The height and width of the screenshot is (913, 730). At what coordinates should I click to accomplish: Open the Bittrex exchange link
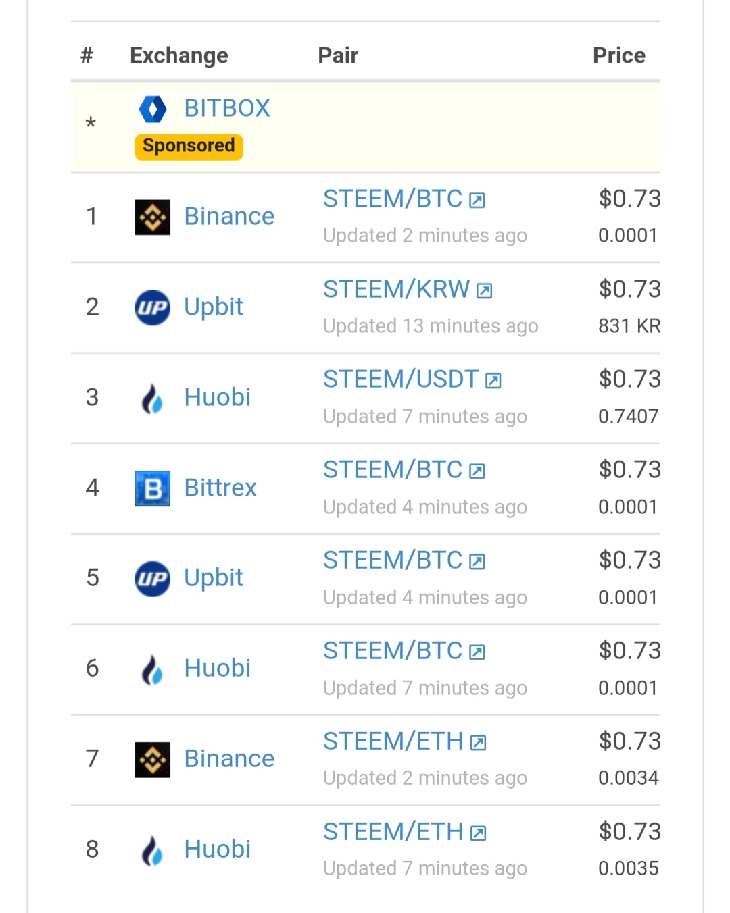coord(220,488)
